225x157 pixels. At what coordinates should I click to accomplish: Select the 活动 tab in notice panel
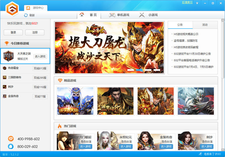point(205,25)
